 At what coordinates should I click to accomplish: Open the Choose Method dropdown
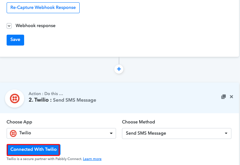click(177, 133)
